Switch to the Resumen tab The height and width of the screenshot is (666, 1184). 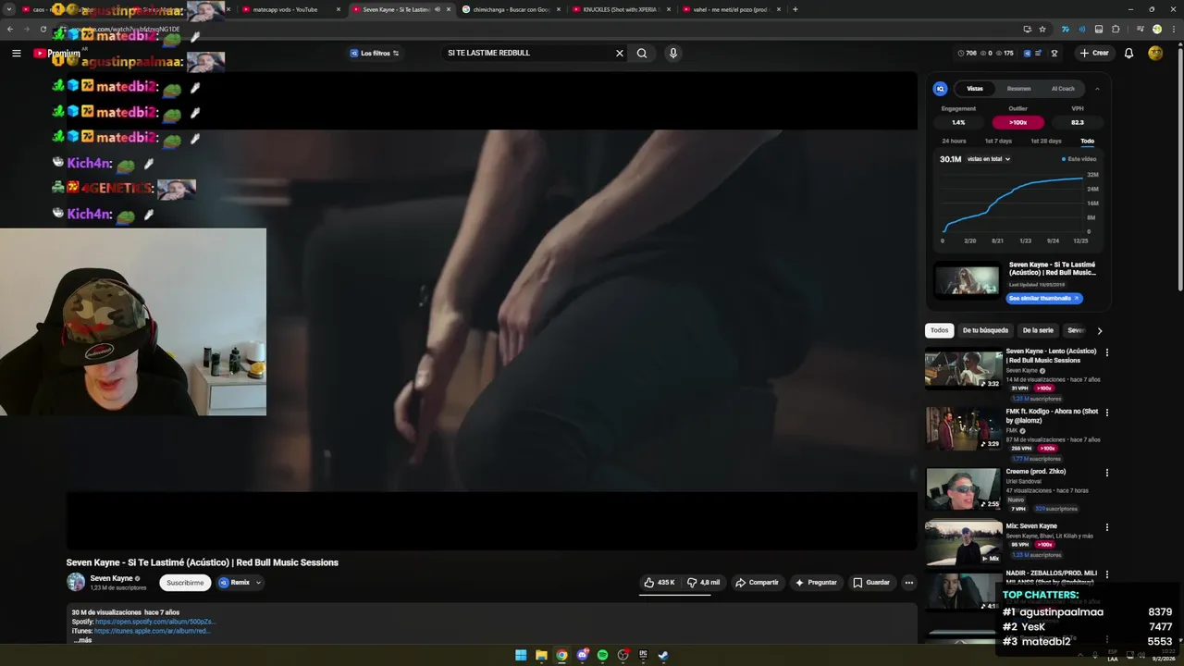coord(1018,89)
